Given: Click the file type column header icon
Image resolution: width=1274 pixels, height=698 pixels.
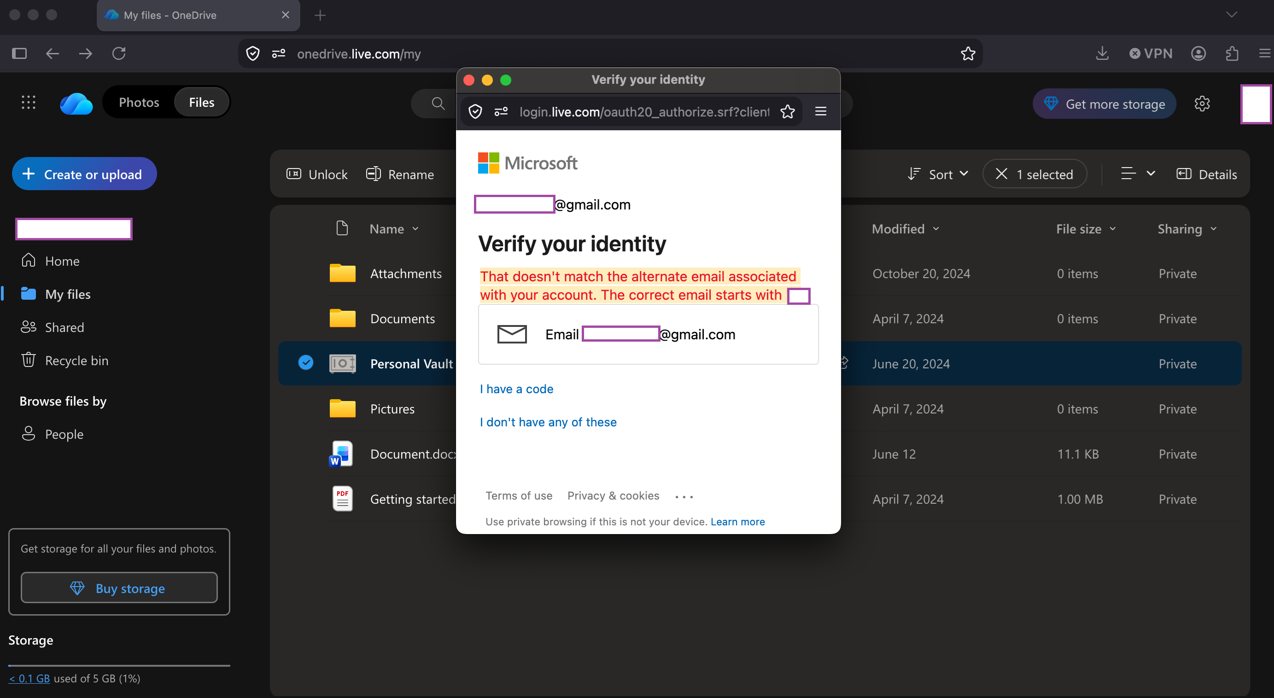Looking at the screenshot, I should (x=342, y=228).
